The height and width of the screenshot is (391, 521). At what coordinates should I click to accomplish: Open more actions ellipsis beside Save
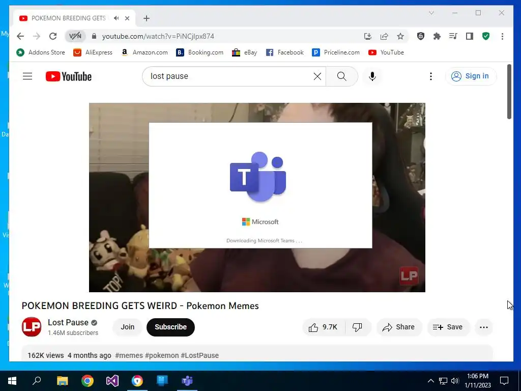click(x=484, y=327)
